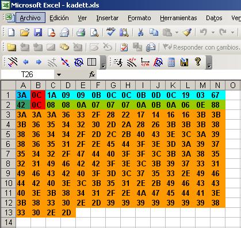Select column N header
This screenshot has height=228, width=241.
[x=217, y=85]
